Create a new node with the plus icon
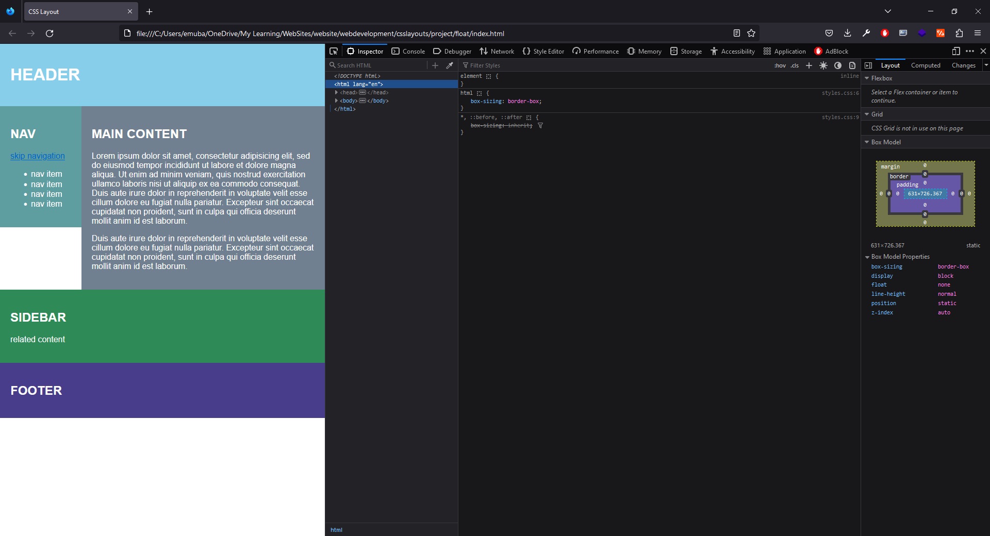 tap(435, 65)
